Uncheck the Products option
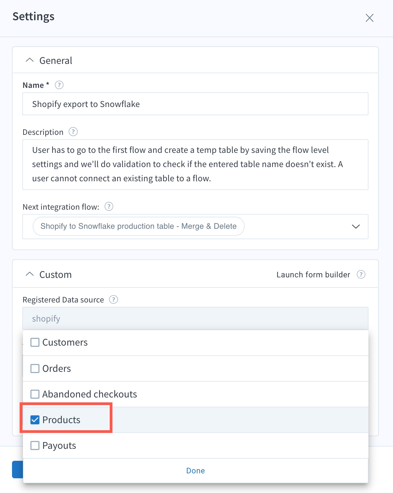393x493 pixels. 35,420
